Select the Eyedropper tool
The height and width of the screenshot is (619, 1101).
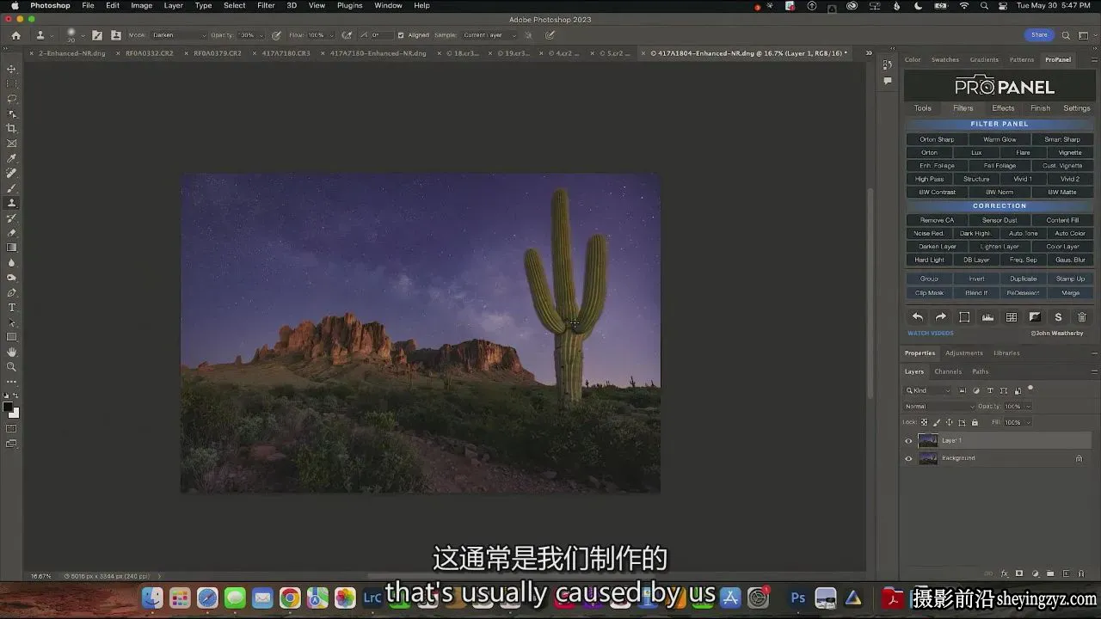(x=11, y=158)
